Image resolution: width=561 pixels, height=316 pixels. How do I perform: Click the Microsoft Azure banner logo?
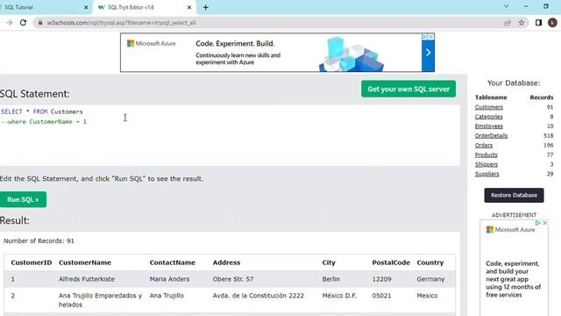coord(152,43)
